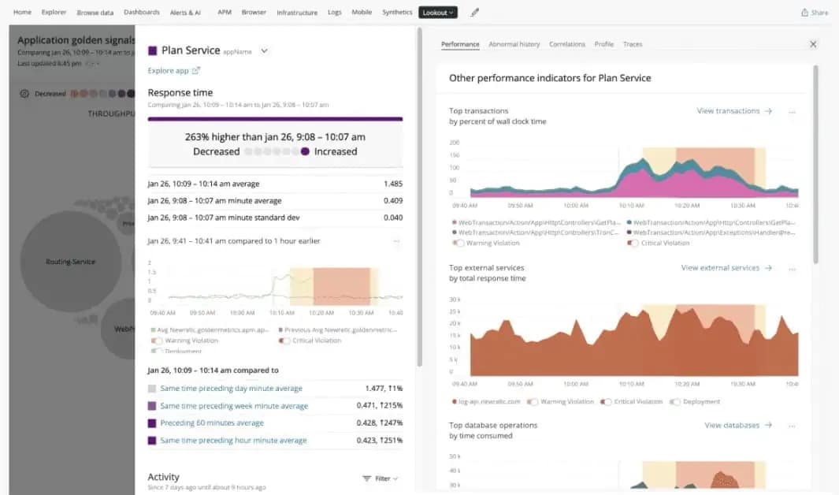This screenshot has width=839, height=495.
Task: Click the arrow next to View databases
Action: click(768, 425)
